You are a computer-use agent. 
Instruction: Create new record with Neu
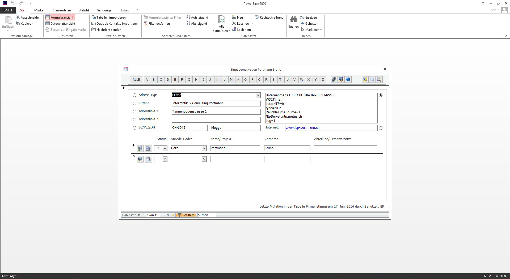click(x=238, y=18)
